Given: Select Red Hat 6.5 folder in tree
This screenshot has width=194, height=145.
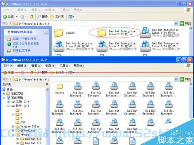Looking at the screenshot, I should [31, 143].
